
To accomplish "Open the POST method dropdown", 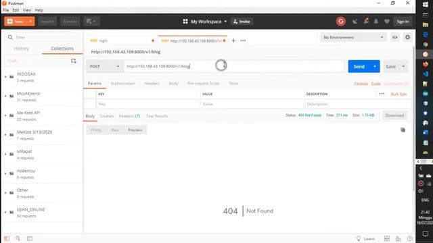I will point(104,66).
